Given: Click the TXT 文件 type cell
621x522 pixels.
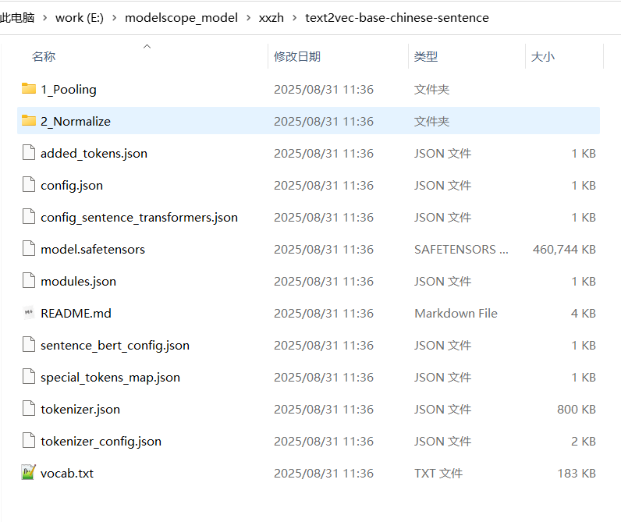Looking at the screenshot, I should pyautogui.click(x=438, y=474).
